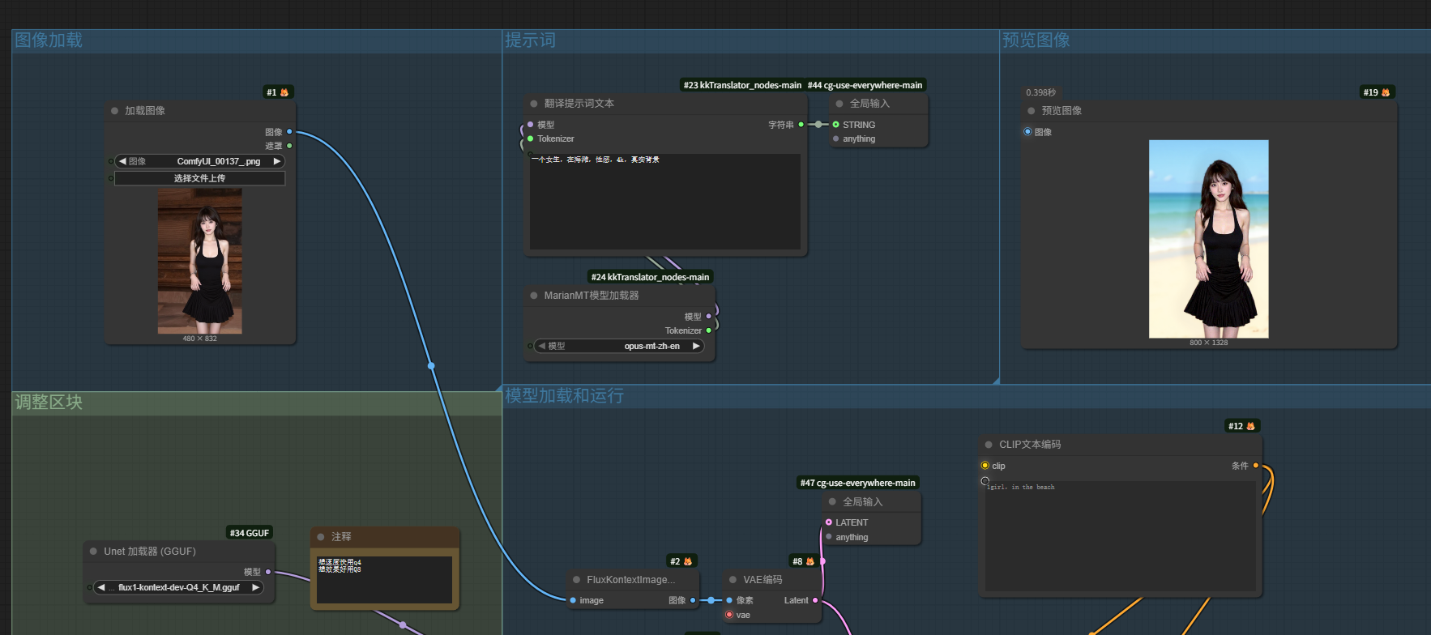Collapse the 加载图像 node via its title dot
Image resolution: width=1431 pixels, height=635 pixels.
click(114, 111)
